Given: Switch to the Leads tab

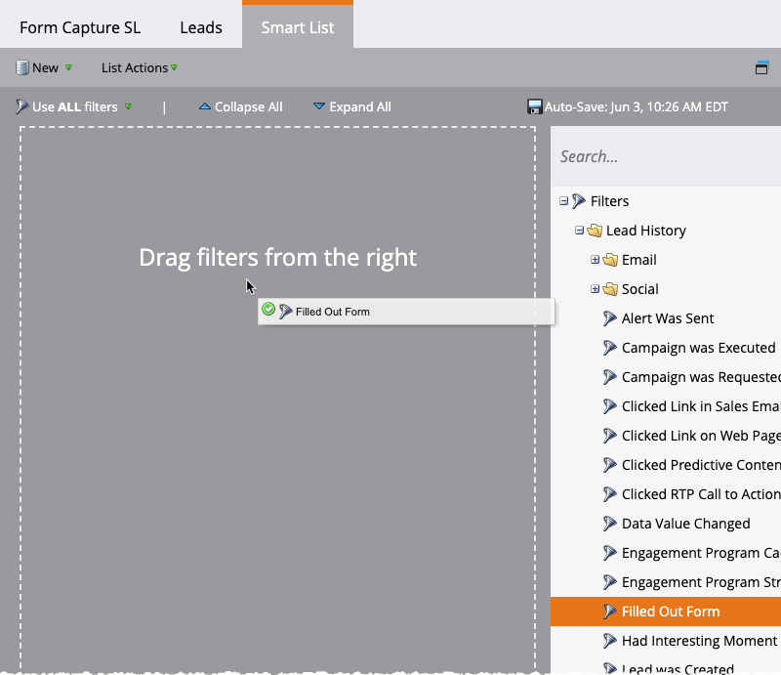Looking at the screenshot, I should [x=201, y=27].
